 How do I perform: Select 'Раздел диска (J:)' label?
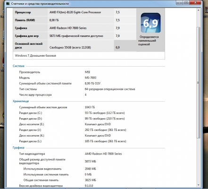30,130
